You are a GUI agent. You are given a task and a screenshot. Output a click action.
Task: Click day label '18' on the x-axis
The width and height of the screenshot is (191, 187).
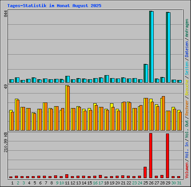pos(106,183)
